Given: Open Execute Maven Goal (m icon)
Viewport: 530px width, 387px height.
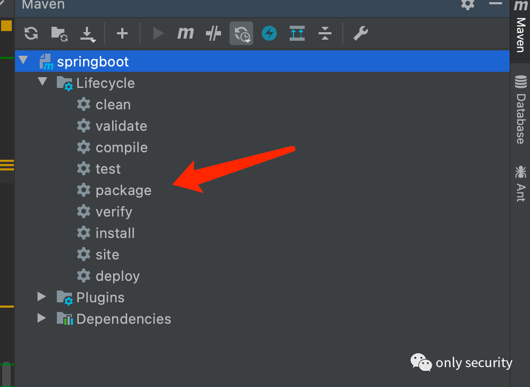Looking at the screenshot, I should 185,33.
